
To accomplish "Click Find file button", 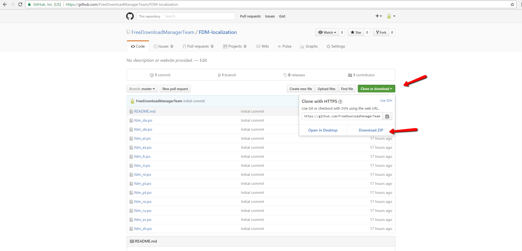I will (347, 89).
